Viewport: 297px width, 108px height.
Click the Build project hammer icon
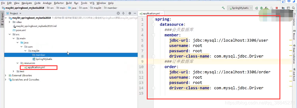pyautogui.click(x=223, y=8)
